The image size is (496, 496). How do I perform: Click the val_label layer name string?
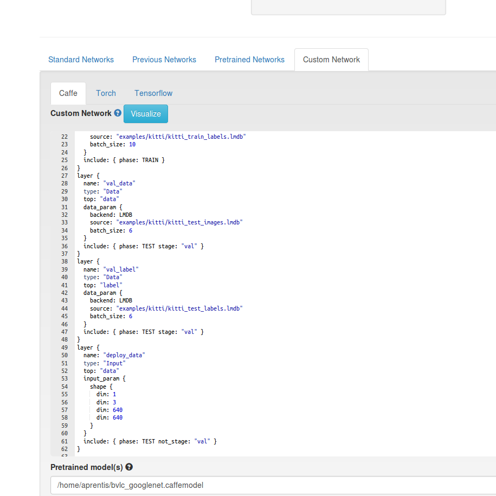(x=120, y=269)
